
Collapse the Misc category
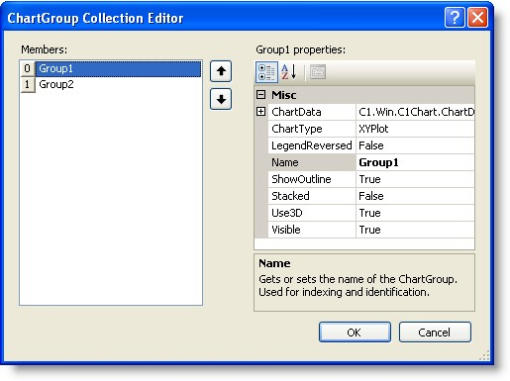260,95
